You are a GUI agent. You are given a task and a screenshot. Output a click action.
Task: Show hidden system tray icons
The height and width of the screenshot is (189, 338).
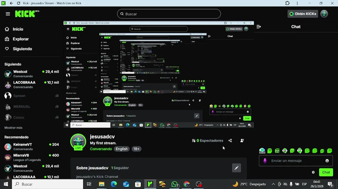(273, 184)
